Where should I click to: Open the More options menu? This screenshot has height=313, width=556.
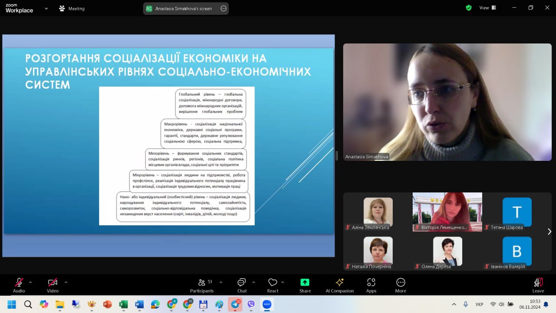[x=400, y=285]
